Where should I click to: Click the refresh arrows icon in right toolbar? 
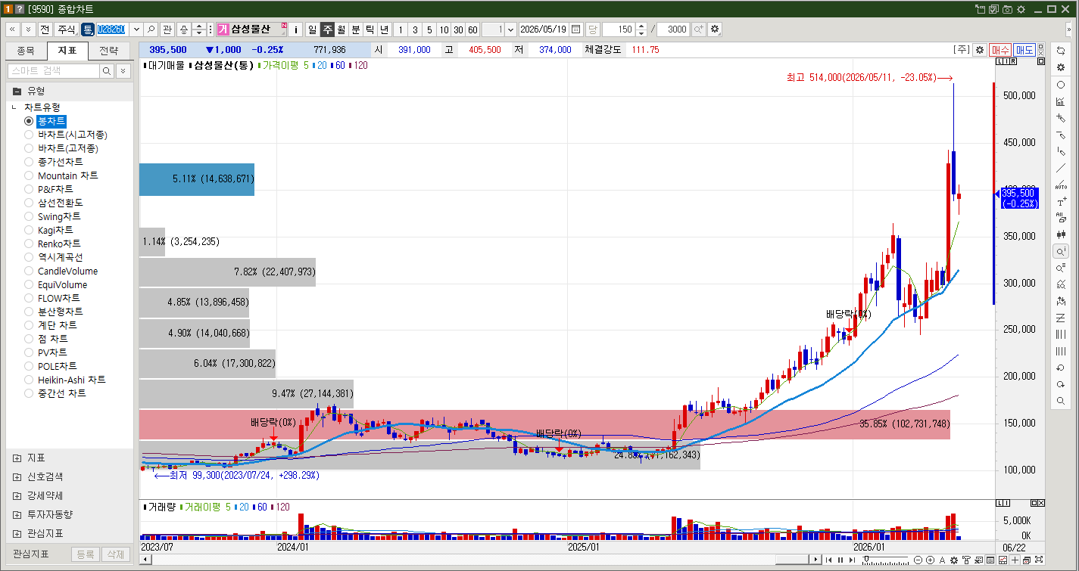click(x=1060, y=51)
